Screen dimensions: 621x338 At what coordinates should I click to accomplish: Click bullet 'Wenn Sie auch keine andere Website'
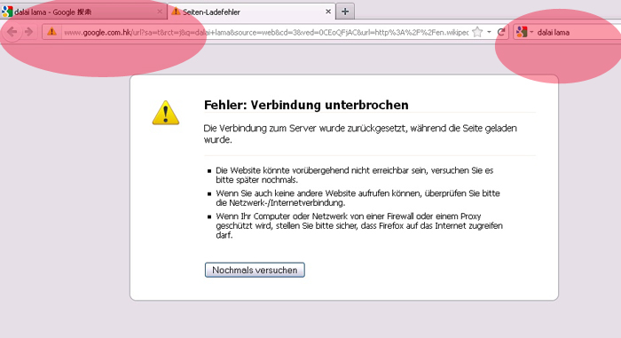click(x=358, y=198)
